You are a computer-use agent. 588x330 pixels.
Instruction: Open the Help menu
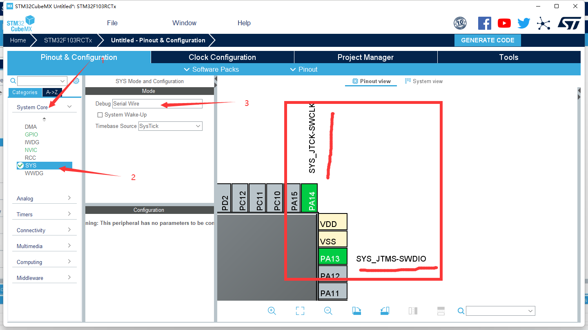pos(244,23)
